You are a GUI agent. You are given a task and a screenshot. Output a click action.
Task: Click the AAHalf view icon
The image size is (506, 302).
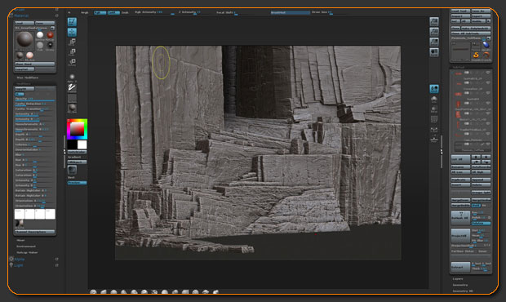[x=434, y=51]
